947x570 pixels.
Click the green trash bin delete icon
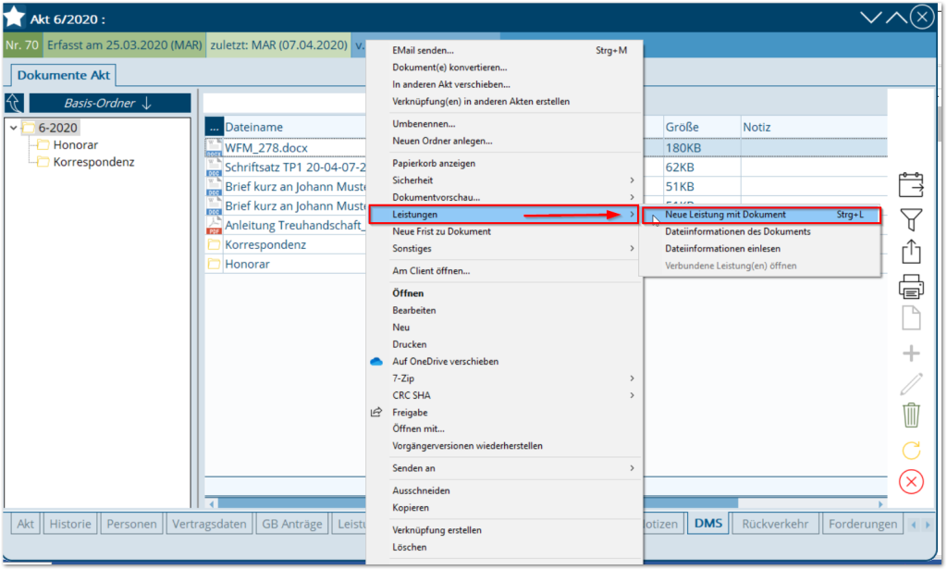point(912,415)
